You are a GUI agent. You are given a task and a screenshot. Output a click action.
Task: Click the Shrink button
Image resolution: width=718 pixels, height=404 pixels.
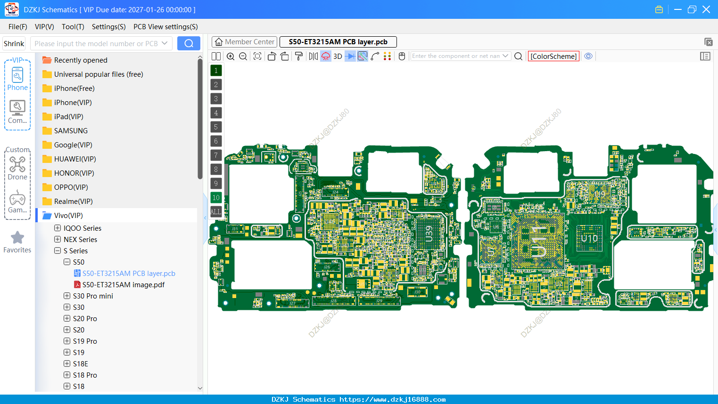click(x=14, y=43)
